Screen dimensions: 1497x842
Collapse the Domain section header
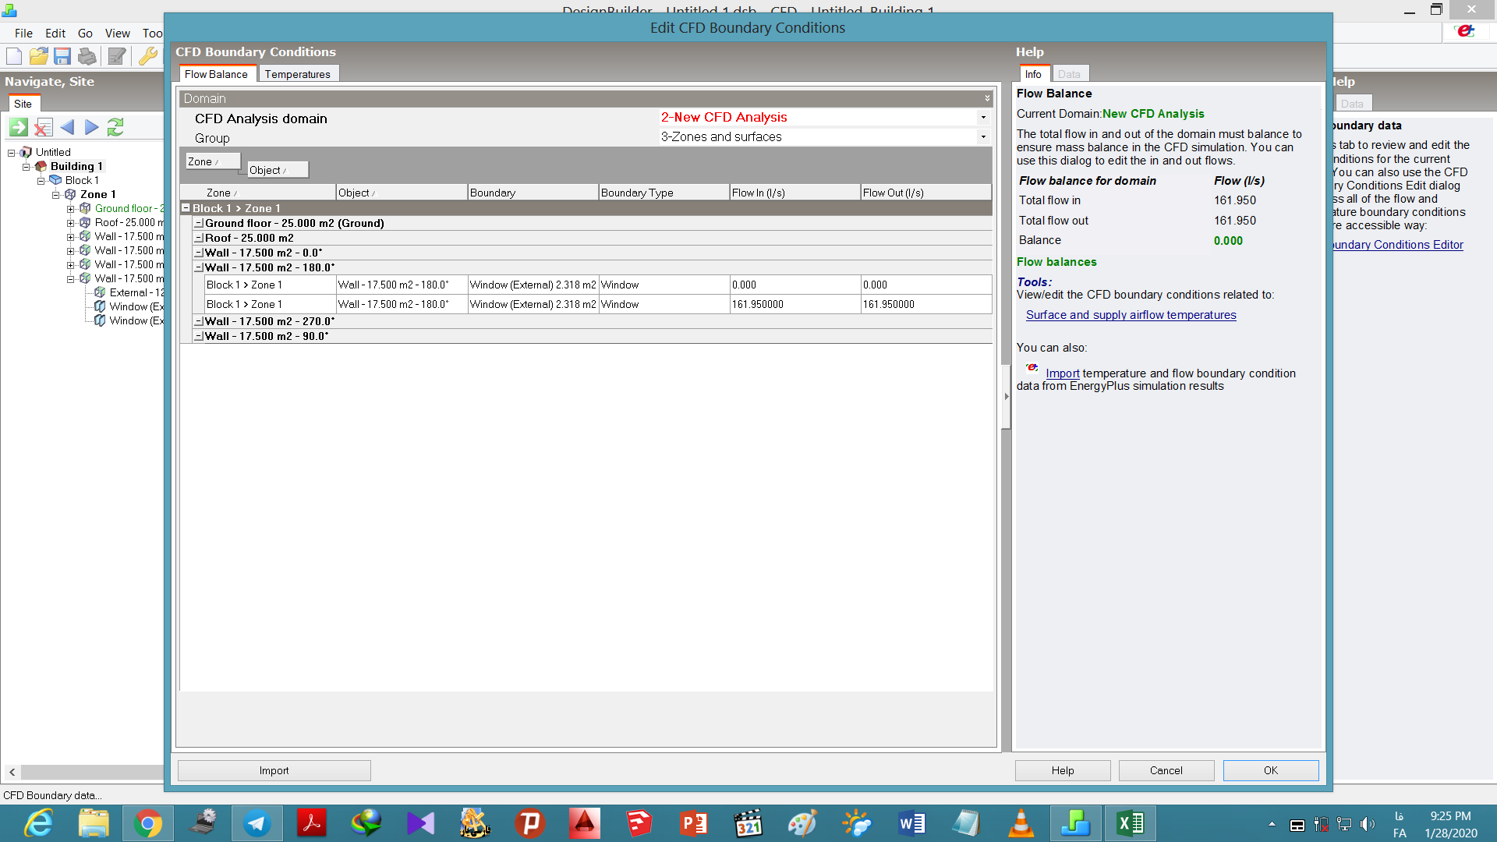[x=986, y=98]
